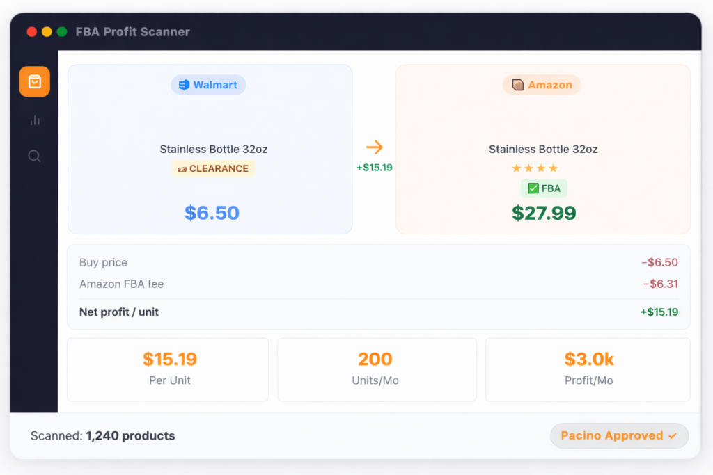Click the Walmart $6.50 price
The width and height of the screenshot is (713, 475).
point(212,213)
